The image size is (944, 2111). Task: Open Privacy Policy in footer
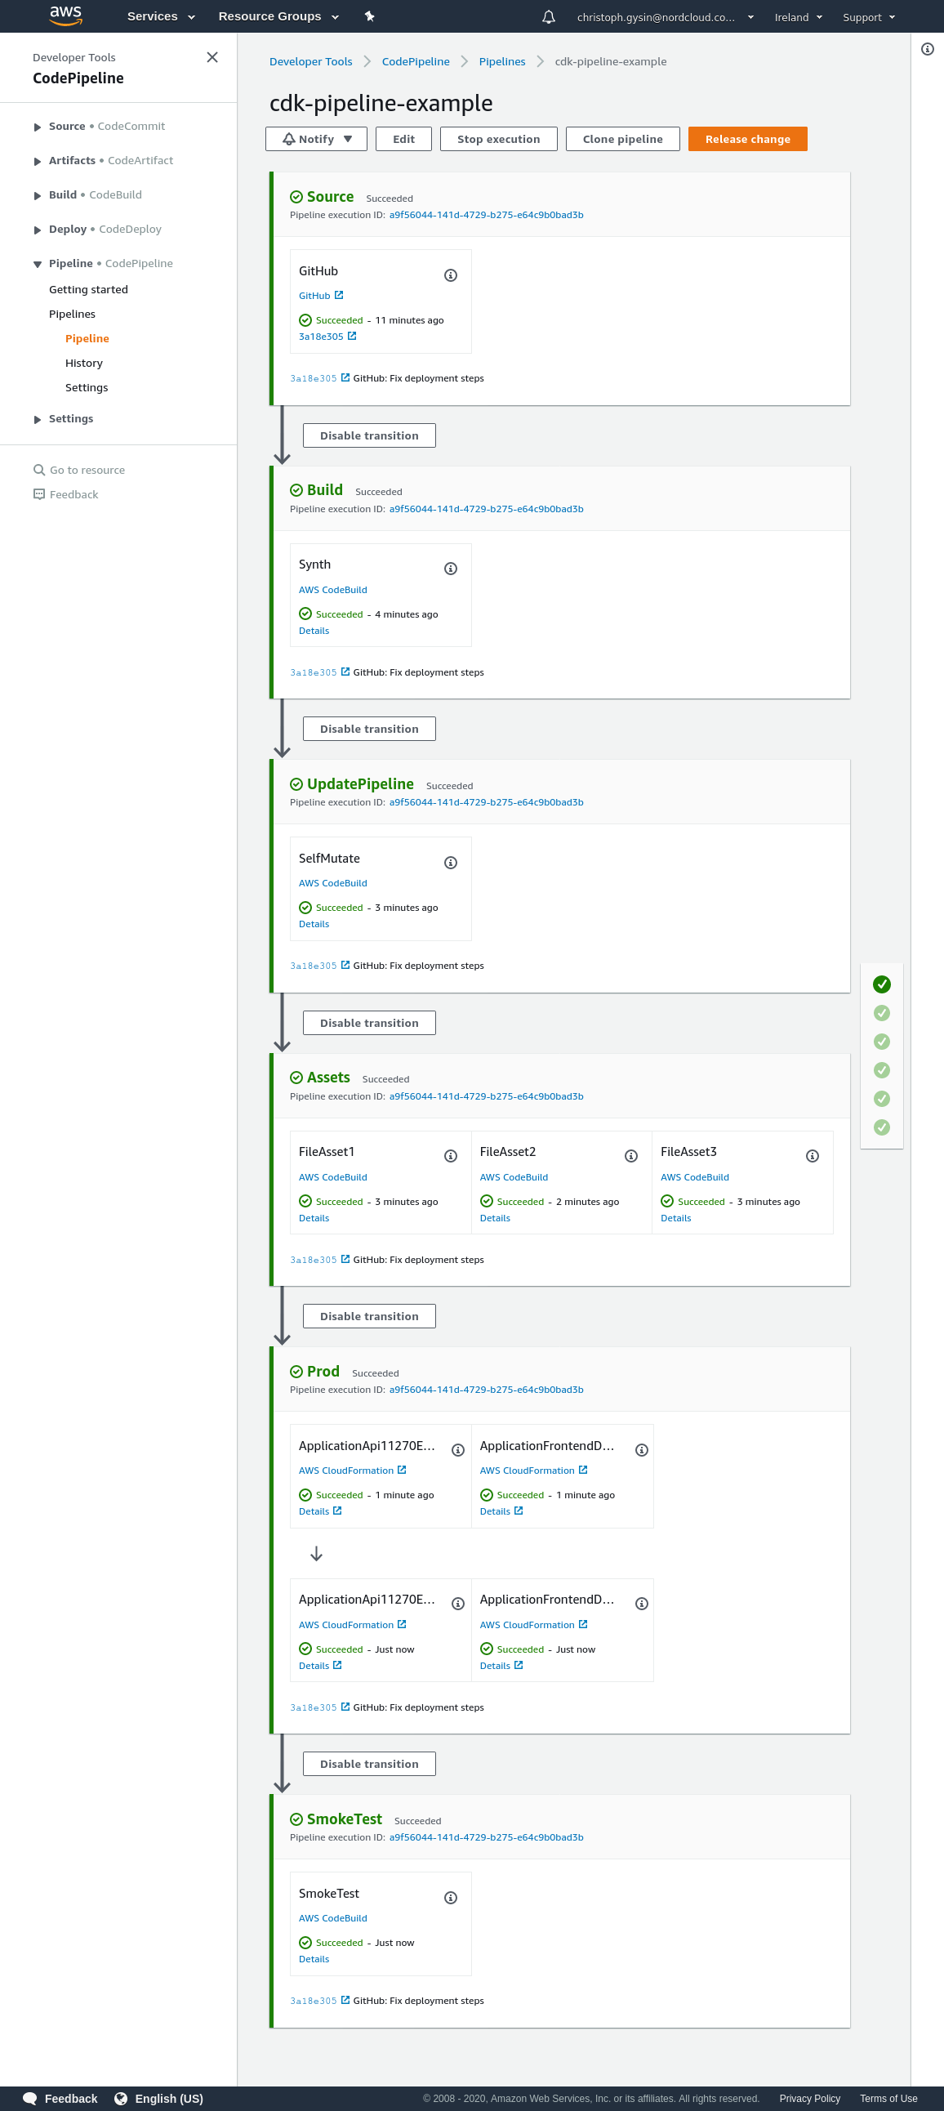click(x=809, y=2099)
